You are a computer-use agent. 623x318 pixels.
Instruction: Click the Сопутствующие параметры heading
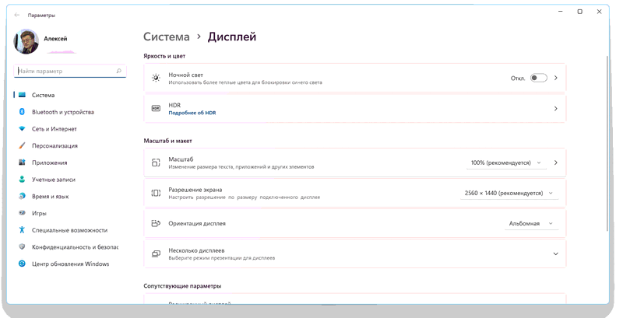pyautogui.click(x=182, y=286)
